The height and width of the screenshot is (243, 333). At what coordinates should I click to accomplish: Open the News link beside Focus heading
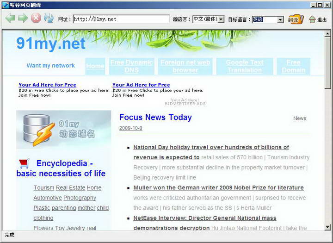pos(299,118)
